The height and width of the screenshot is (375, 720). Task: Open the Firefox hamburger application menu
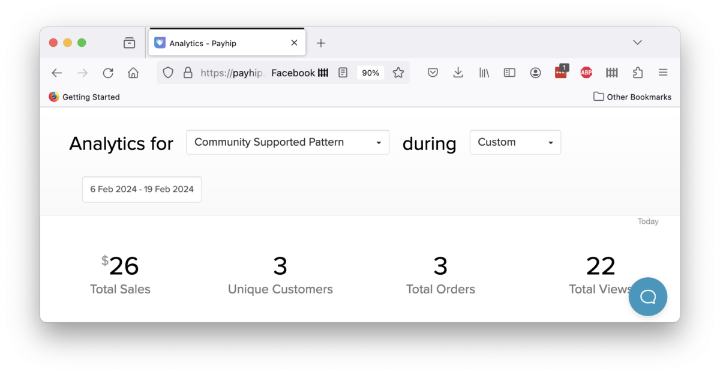pos(663,73)
